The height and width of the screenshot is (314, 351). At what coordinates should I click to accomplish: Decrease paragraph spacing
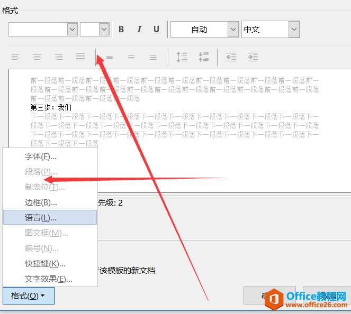(x=204, y=57)
